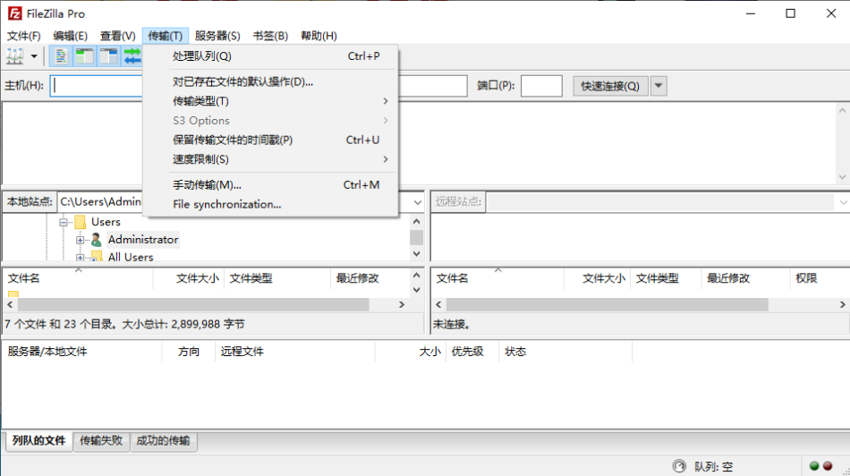Click the 队列: 空 status text
850x476 pixels.
point(713,466)
